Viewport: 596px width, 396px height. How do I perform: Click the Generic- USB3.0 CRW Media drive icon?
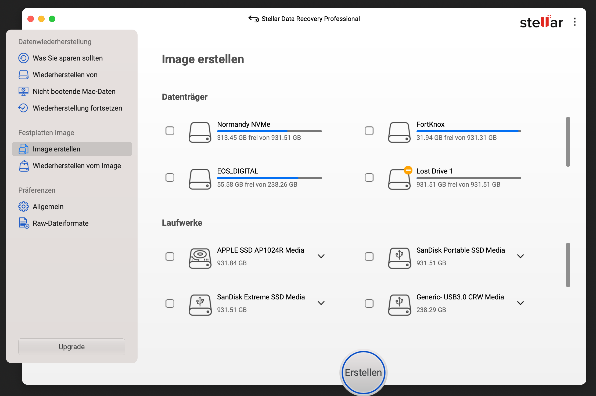coord(399,305)
